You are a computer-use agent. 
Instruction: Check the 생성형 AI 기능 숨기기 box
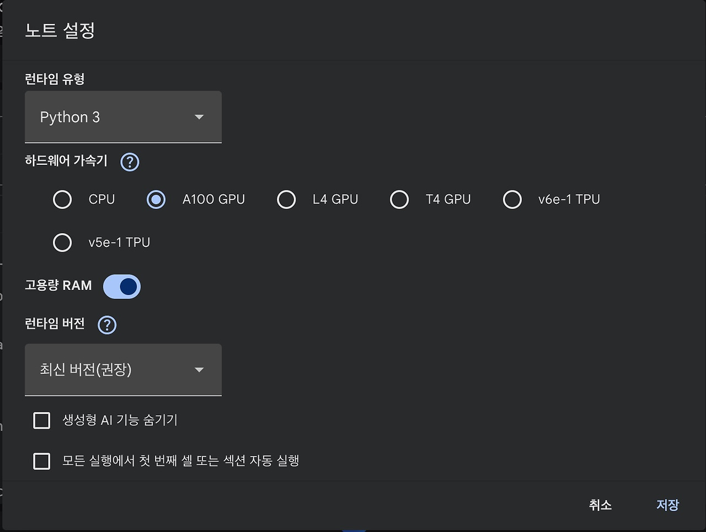[x=42, y=421]
